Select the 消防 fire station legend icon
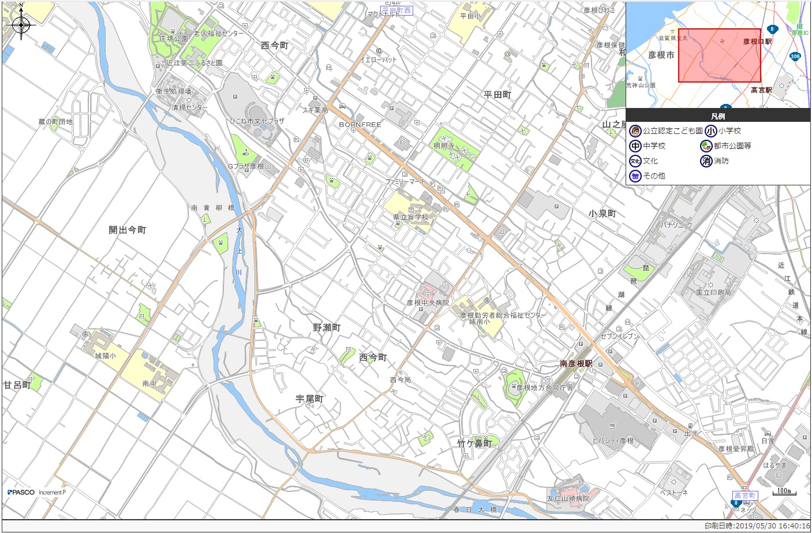This screenshot has width=812, height=533. click(706, 161)
